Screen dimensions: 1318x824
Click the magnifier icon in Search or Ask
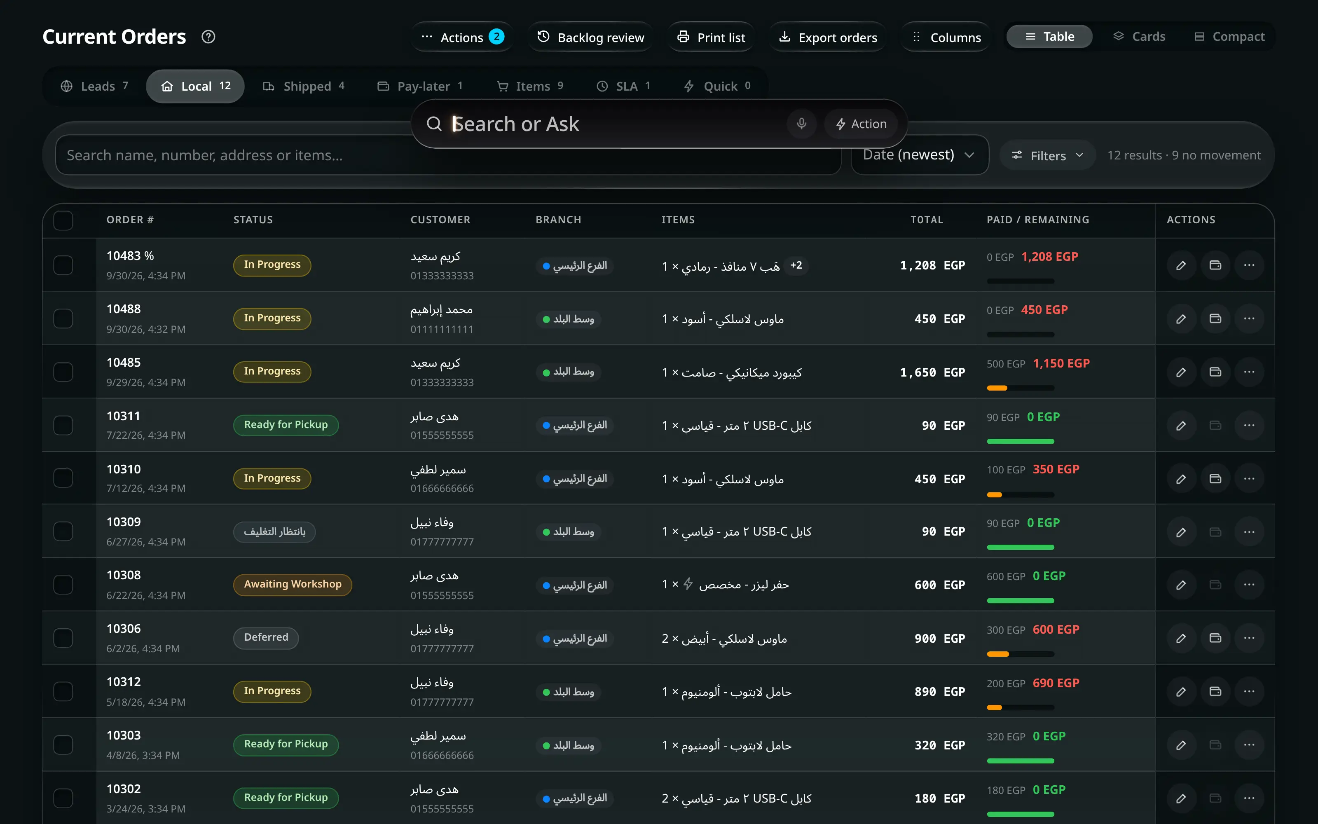434,124
